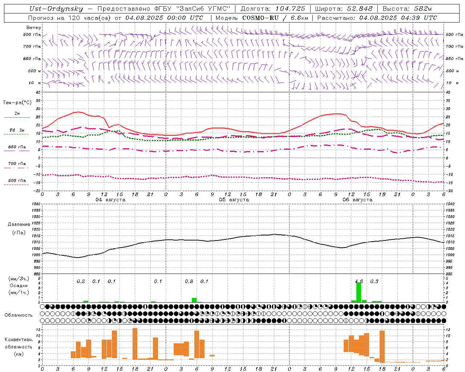465x372 pixels.
Task: Click the 700 гПа temperature legend entry
Action: pyautogui.click(x=17, y=164)
